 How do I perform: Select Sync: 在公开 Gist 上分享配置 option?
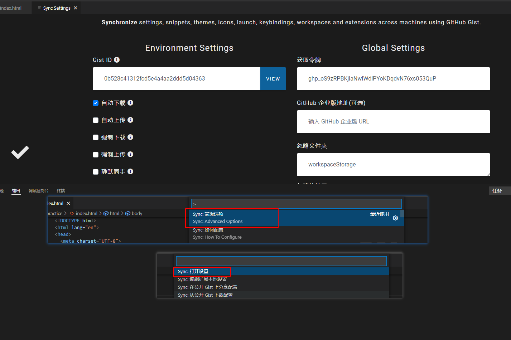281,287
